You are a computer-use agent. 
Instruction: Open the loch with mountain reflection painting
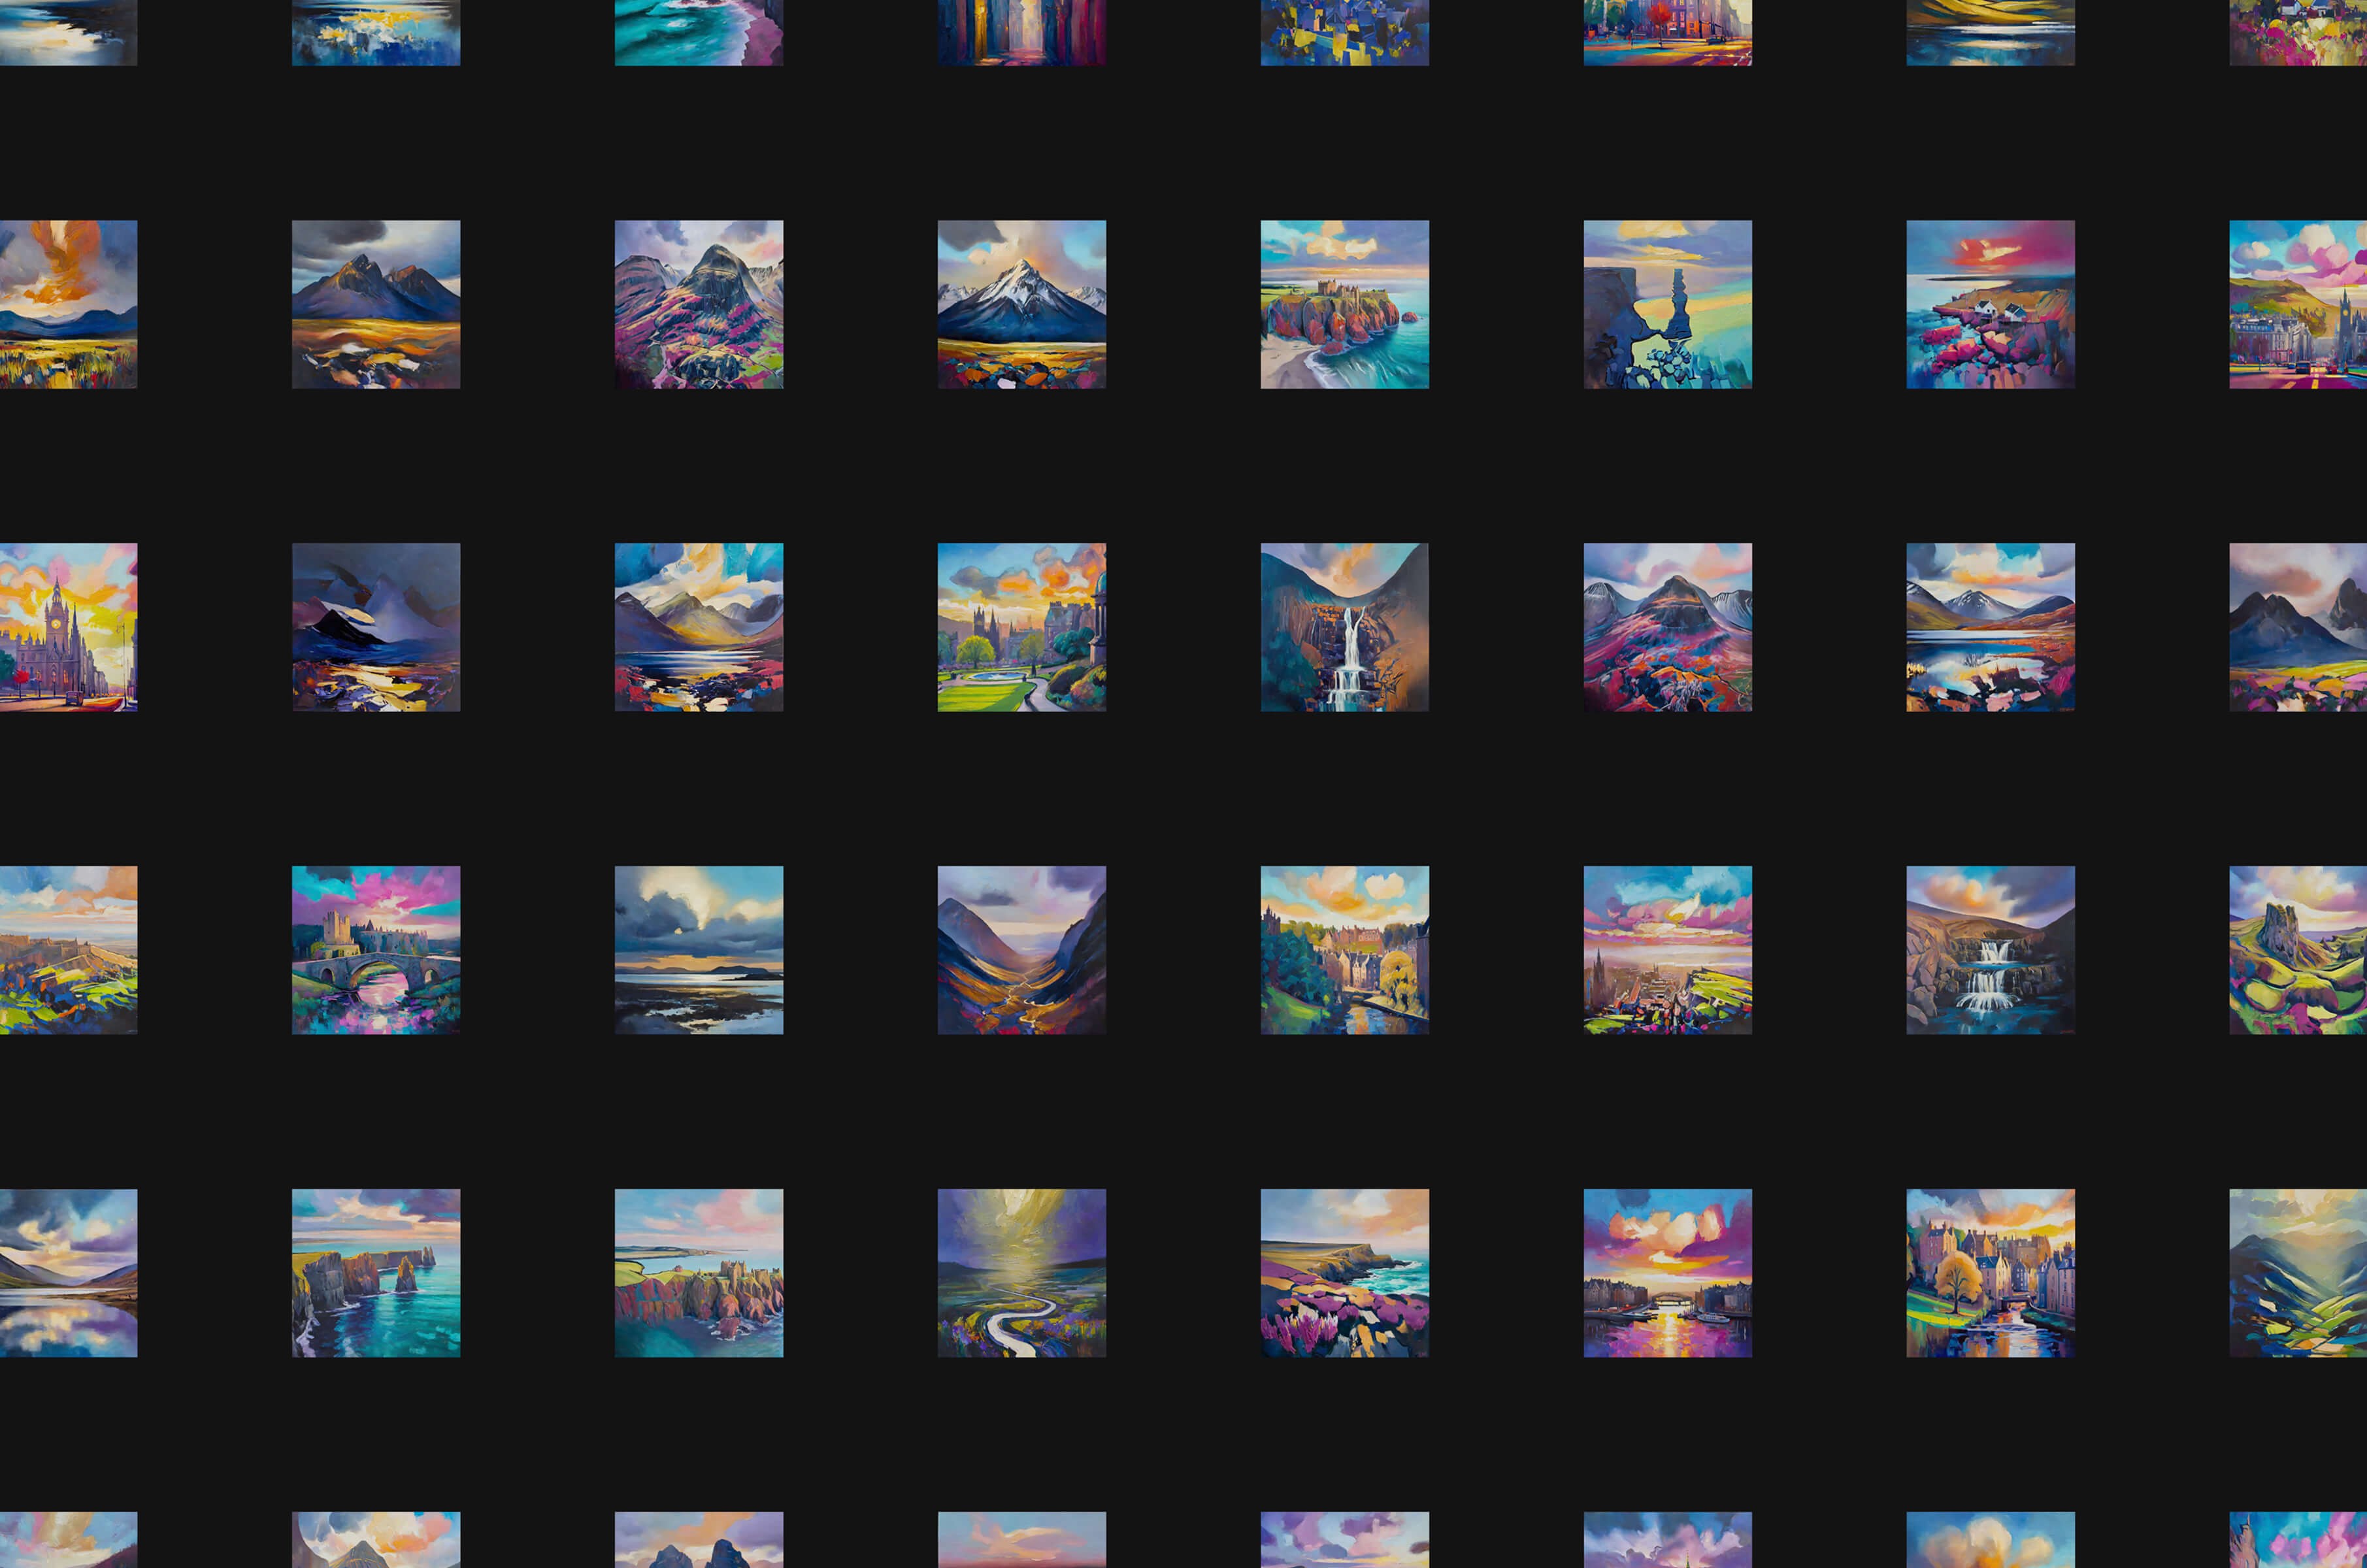click(x=1990, y=627)
